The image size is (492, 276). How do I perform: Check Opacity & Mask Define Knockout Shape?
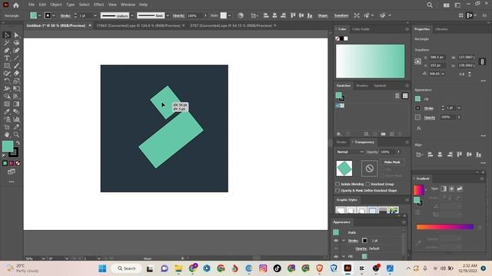coord(337,190)
